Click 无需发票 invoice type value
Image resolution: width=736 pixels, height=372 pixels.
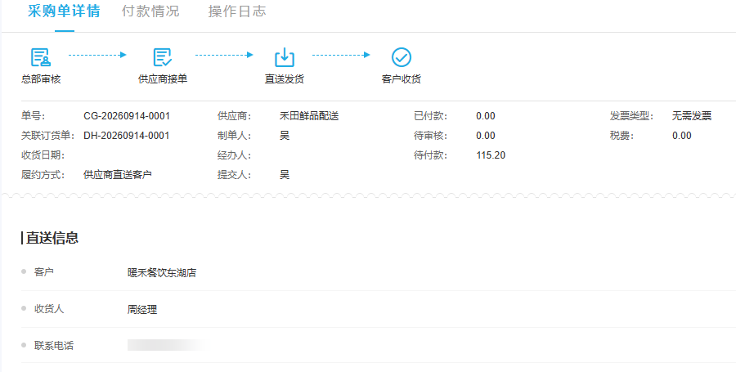tap(691, 116)
